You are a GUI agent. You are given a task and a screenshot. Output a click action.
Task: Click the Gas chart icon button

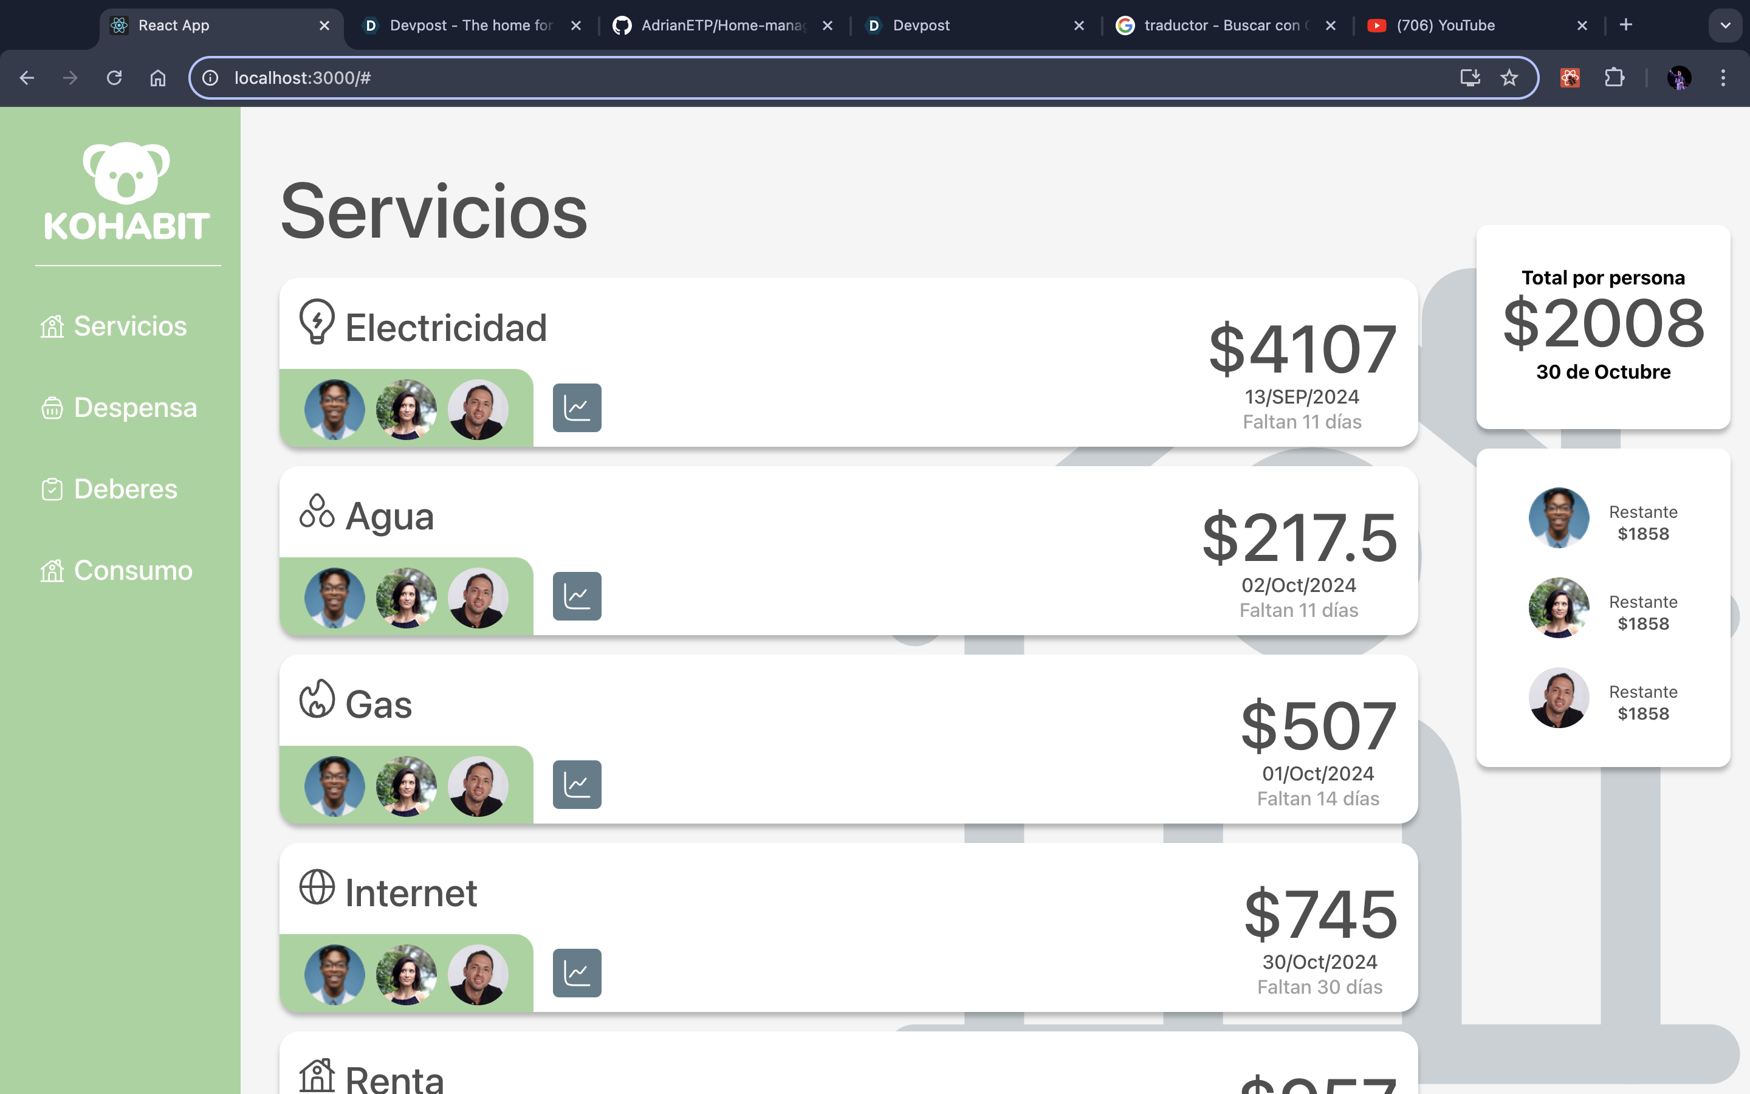tap(576, 784)
